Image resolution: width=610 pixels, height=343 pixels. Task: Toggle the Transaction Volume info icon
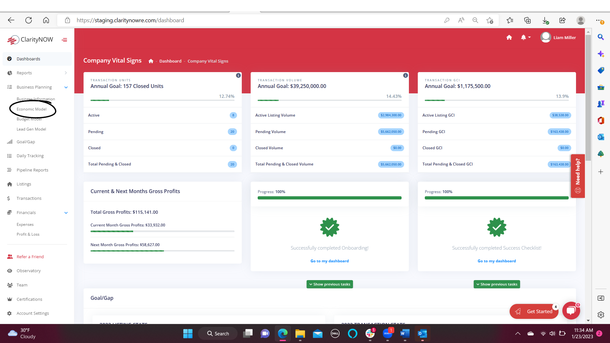pyautogui.click(x=405, y=76)
